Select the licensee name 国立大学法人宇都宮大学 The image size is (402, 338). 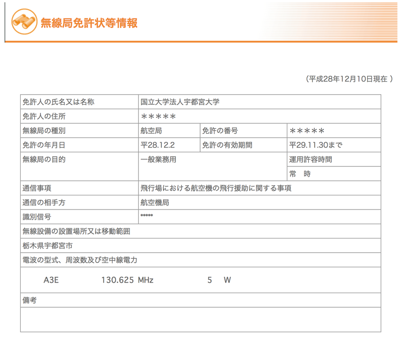pyautogui.click(x=180, y=102)
